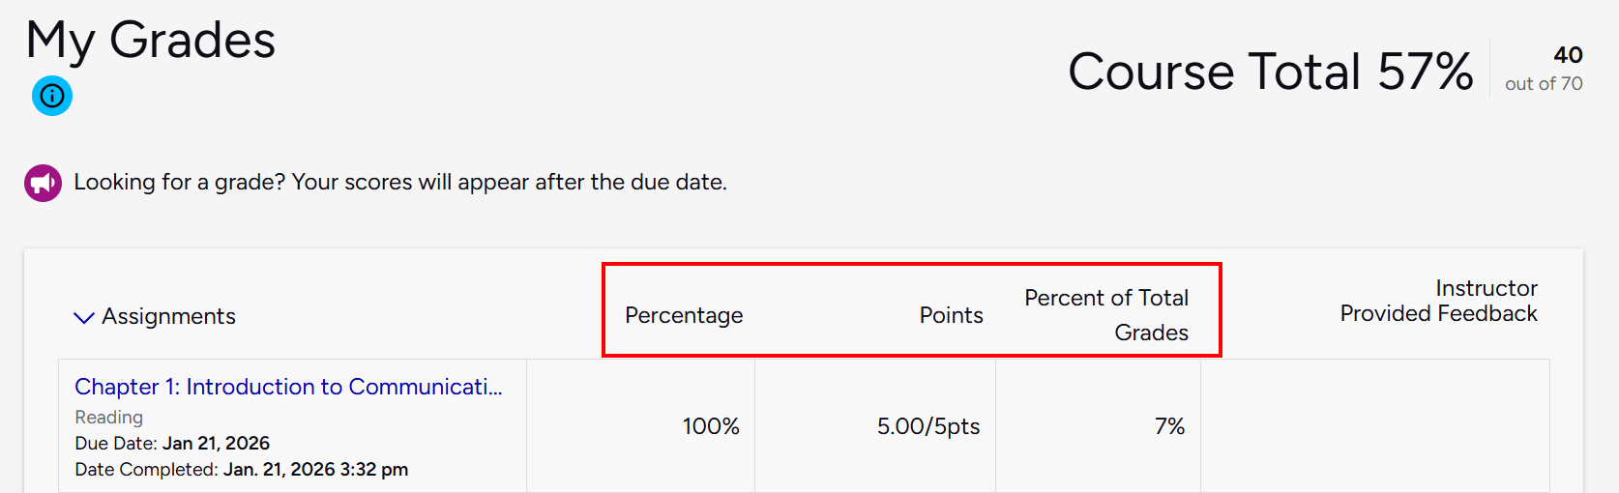
Task: Click the 7% total grades cell
Action: click(x=1169, y=426)
